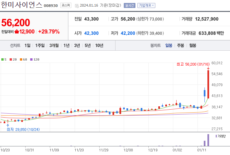Click the 봉차트 label
Viewport: 230px width, 155px height.
(x=155, y=45)
